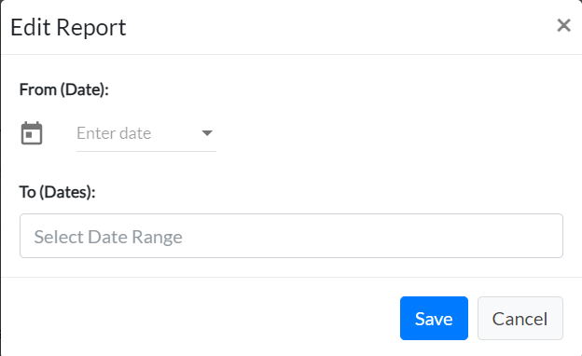The height and width of the screenshot is (356, 582).
Task: Dismiss the dialog using the top-right X icon
Action: point(563,25)
